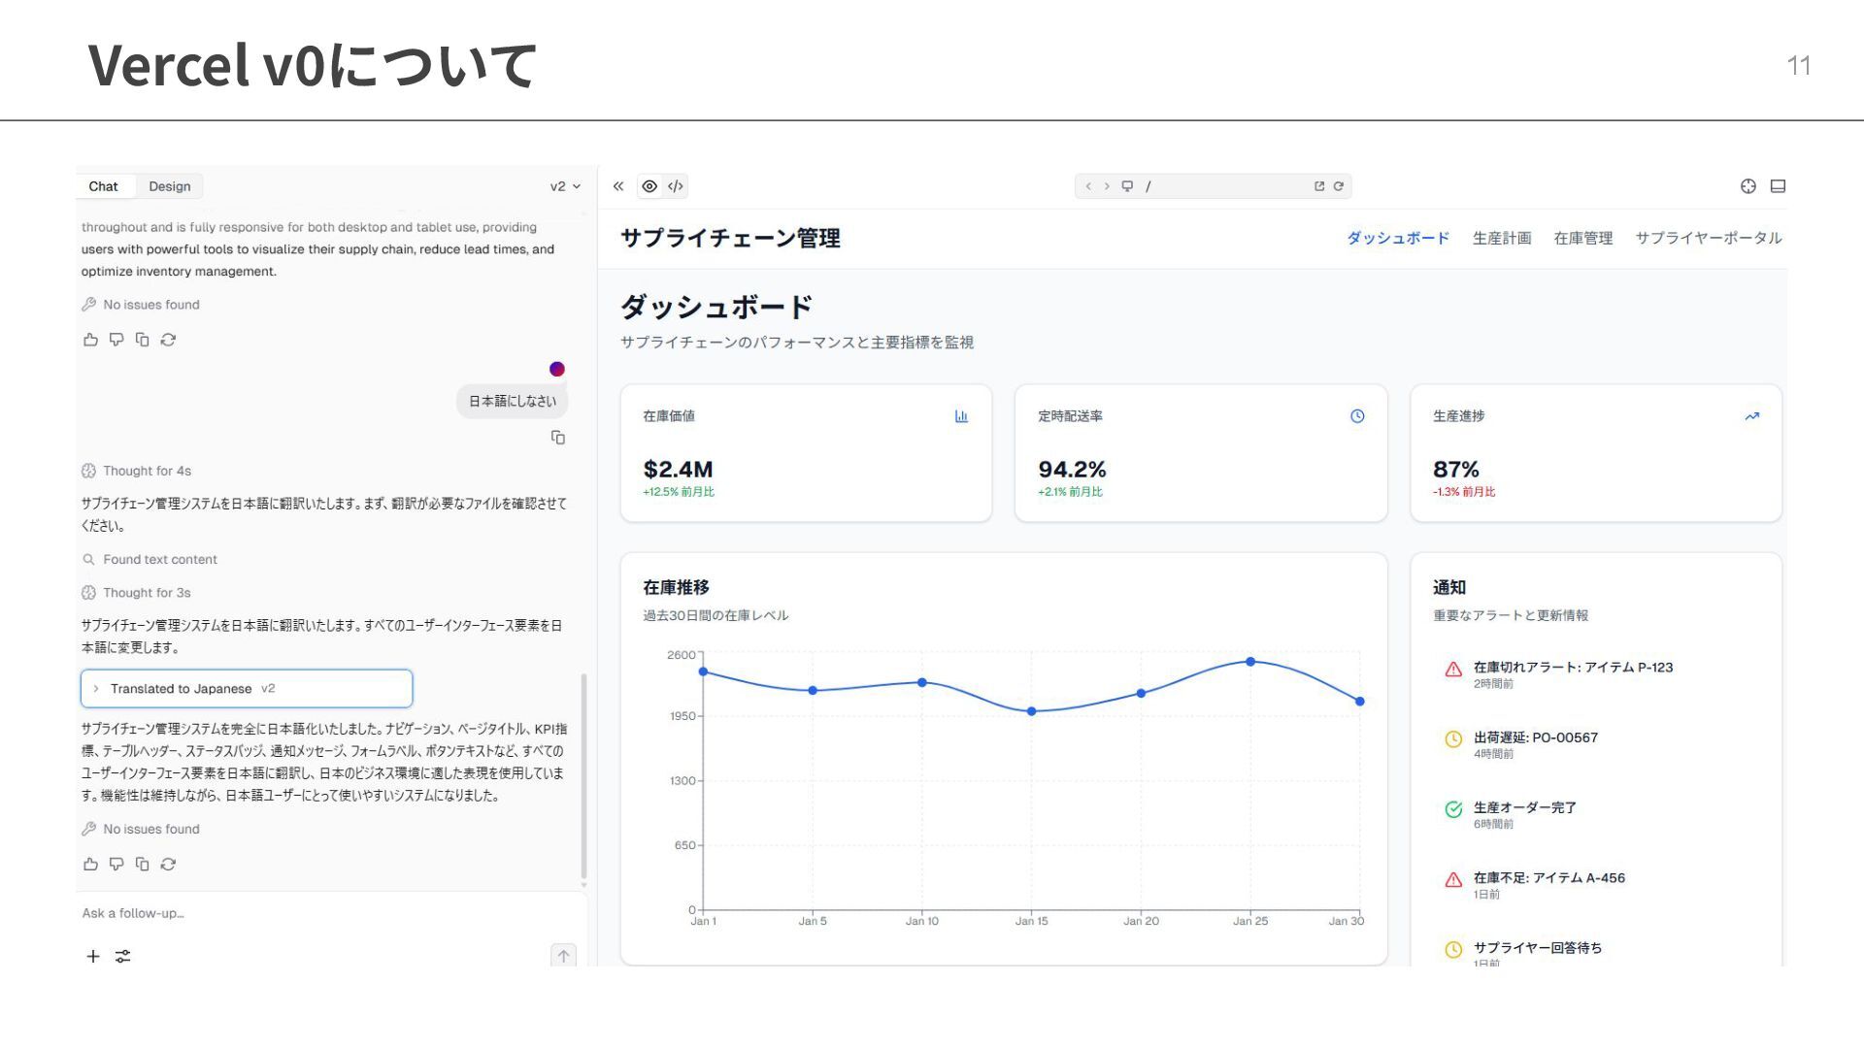Click the Jan 25 data point on chart
Viewport: 1864px width, 1048px height.
pos(1250,662)
